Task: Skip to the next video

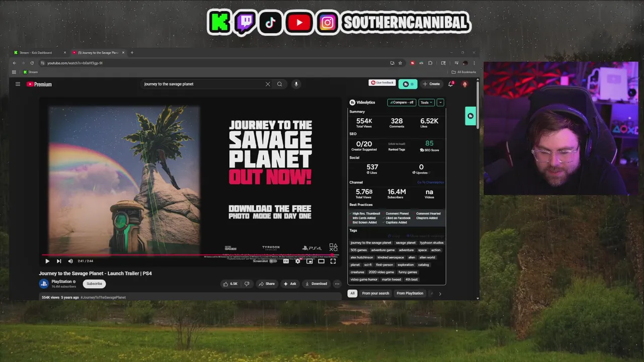Action: coord(59,261)
